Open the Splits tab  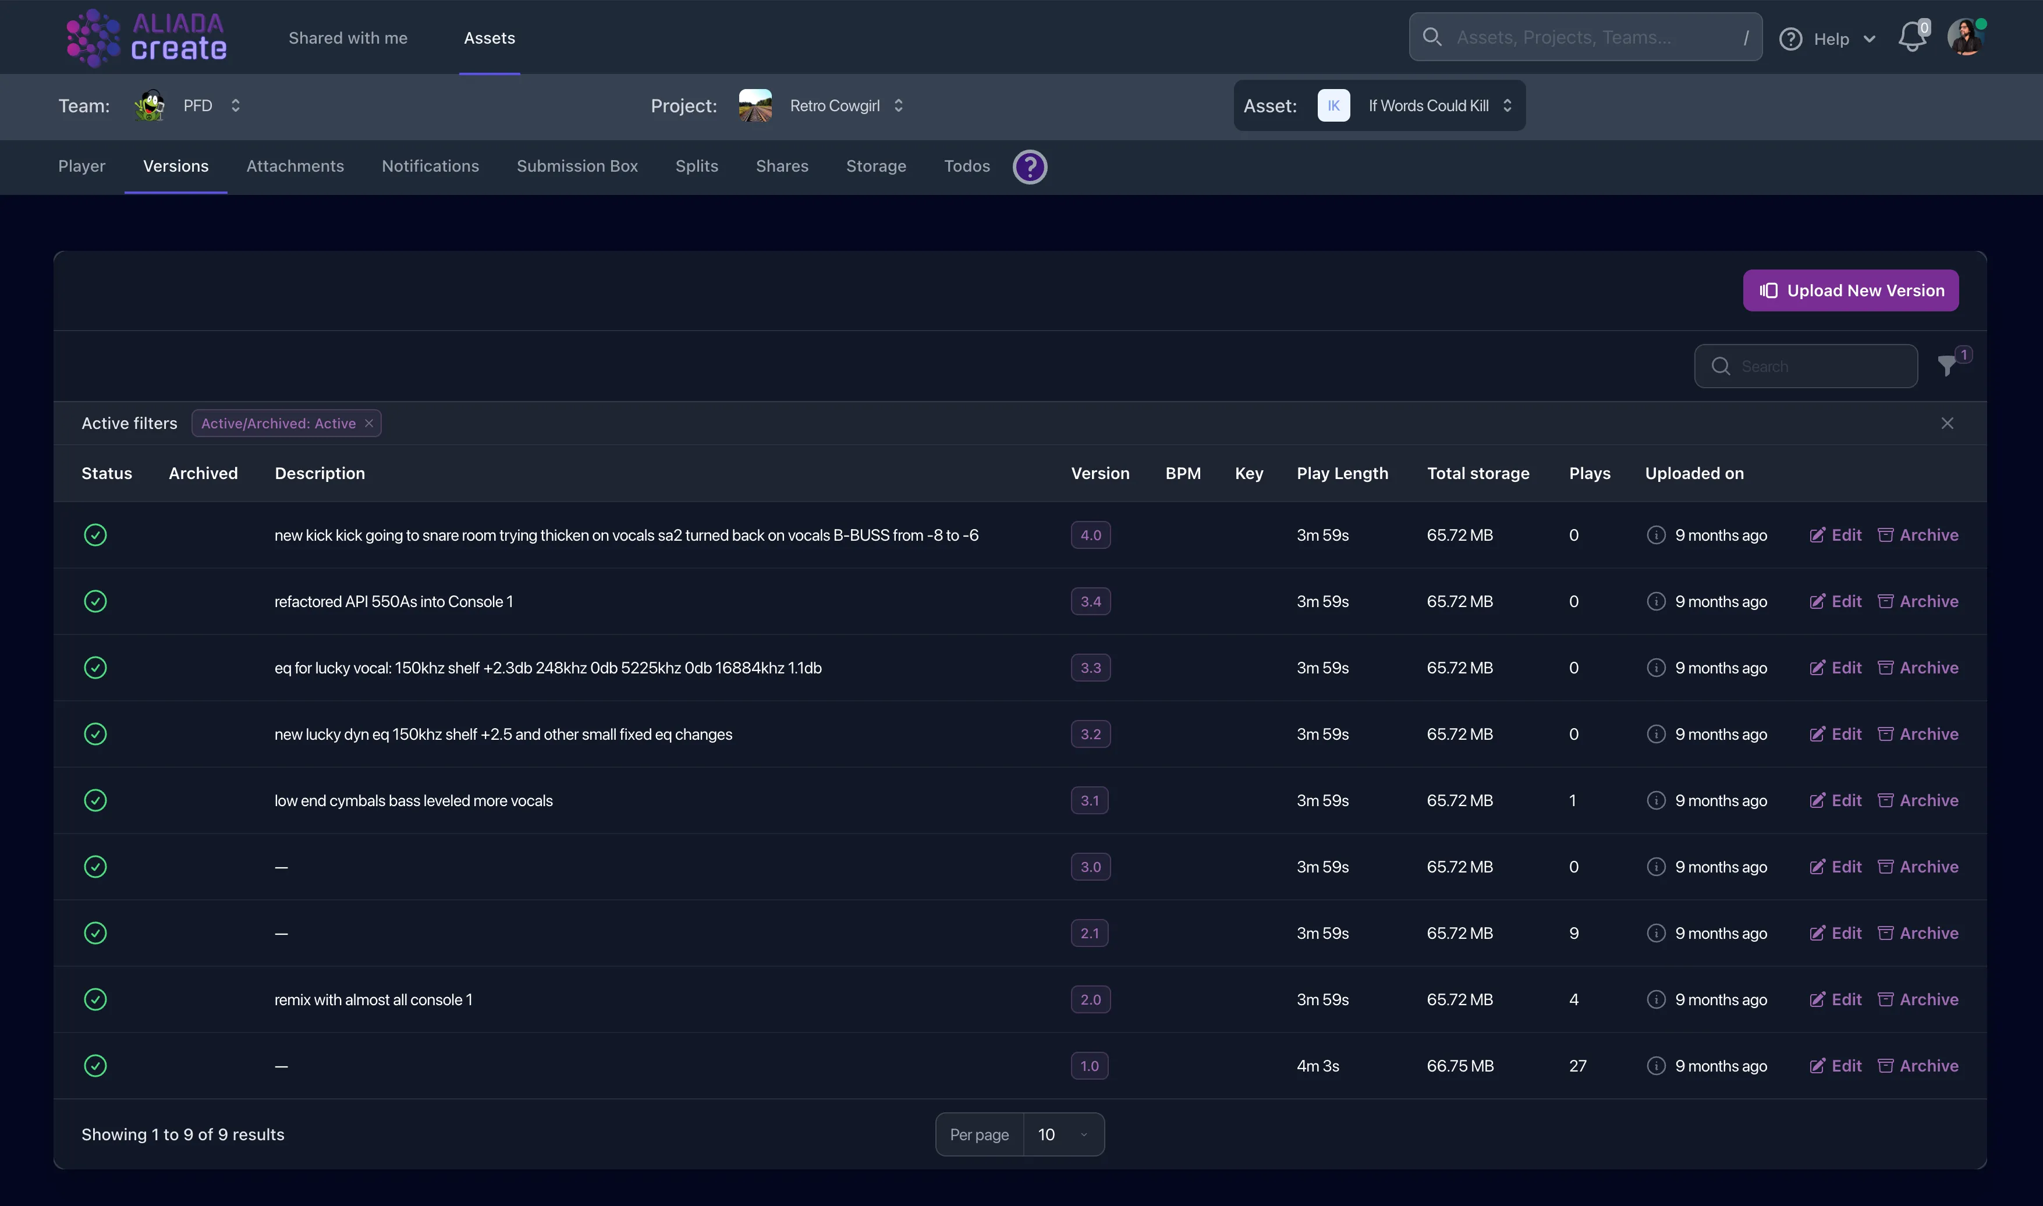[x=697, y=166]
